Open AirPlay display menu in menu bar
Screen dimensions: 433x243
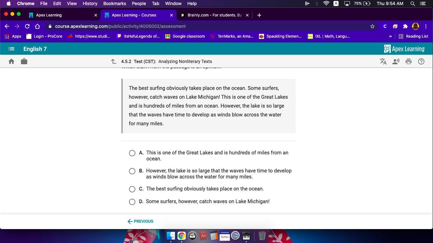pos(347,3)
